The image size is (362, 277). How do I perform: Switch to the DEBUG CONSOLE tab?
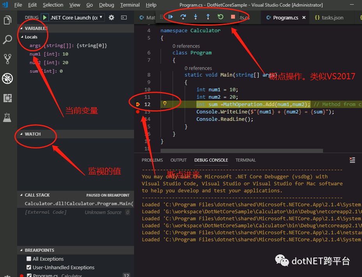[x=211, y=160]
